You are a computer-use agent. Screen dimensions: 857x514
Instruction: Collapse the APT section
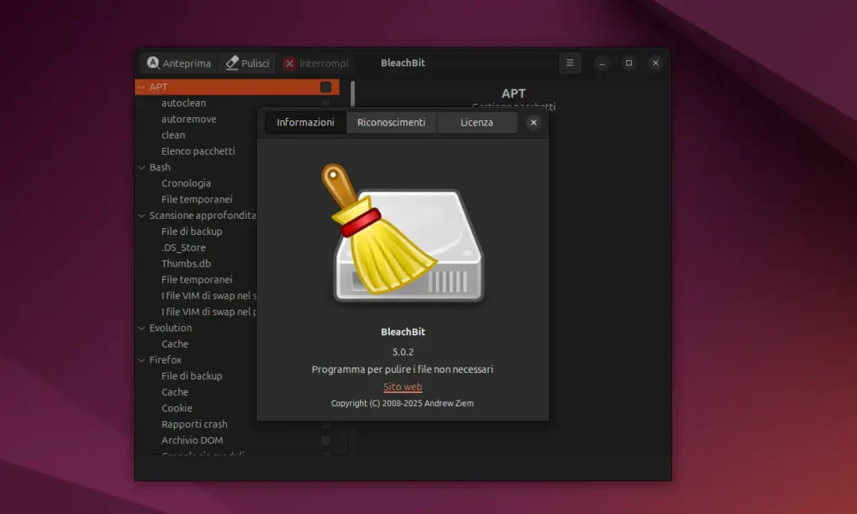click(x=141, y=86)
